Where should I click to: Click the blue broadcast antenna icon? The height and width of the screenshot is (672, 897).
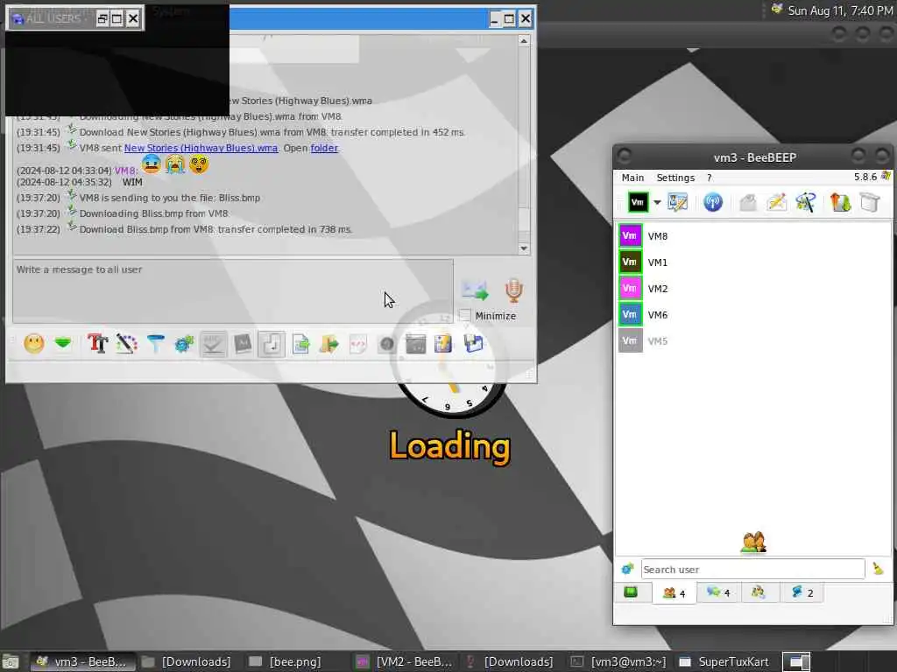(713, 202)
